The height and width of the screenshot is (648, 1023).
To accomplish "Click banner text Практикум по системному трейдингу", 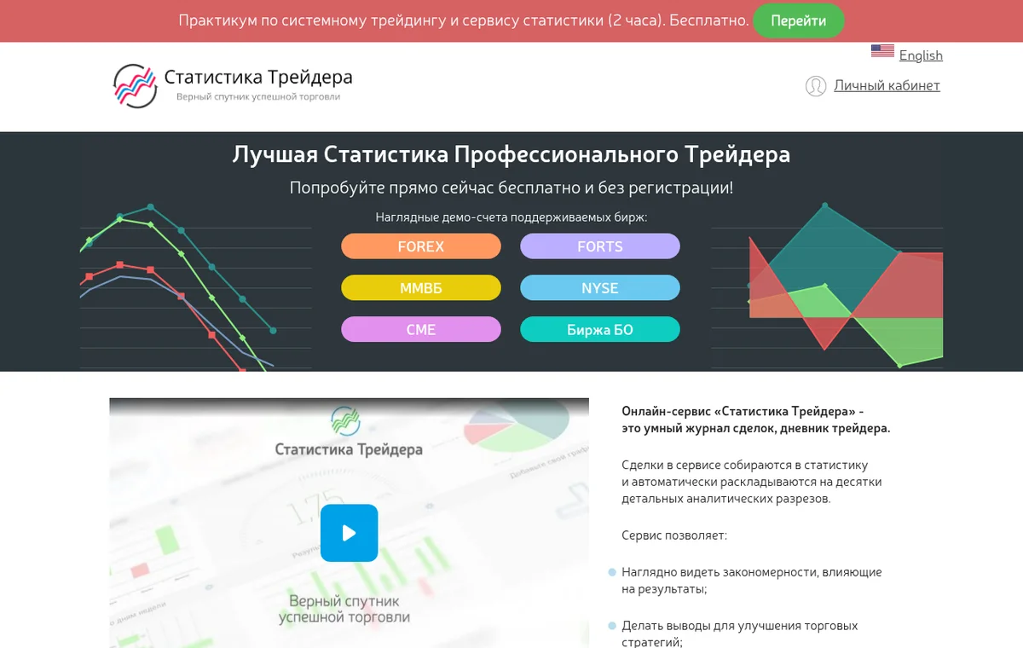I will coord(464,20).
